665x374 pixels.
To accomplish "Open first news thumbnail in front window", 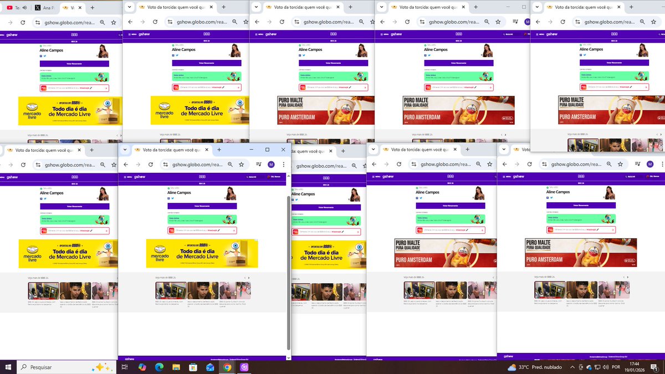I will [171, 291].
